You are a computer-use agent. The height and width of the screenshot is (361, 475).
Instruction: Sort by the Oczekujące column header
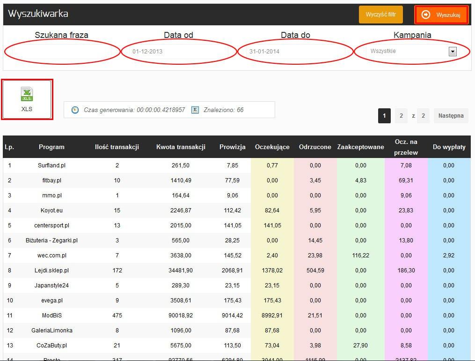(x=272, y=147)
